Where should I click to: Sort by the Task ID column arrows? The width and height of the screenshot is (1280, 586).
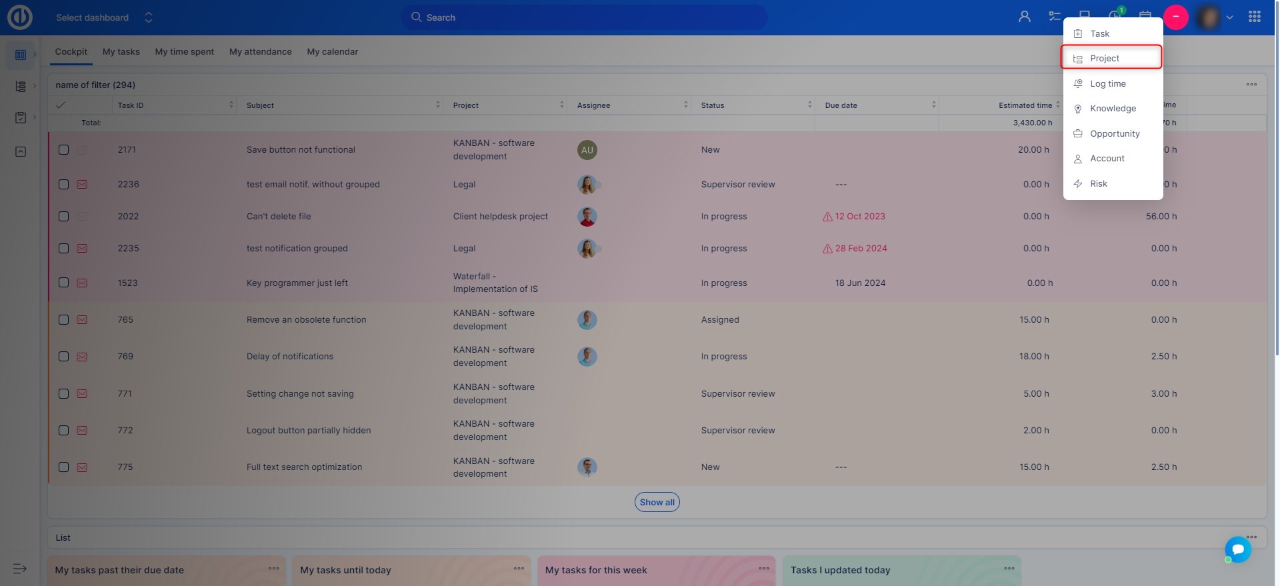point(231,105)
